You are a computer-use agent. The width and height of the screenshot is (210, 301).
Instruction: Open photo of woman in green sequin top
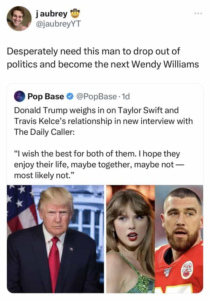coord(130,239)
